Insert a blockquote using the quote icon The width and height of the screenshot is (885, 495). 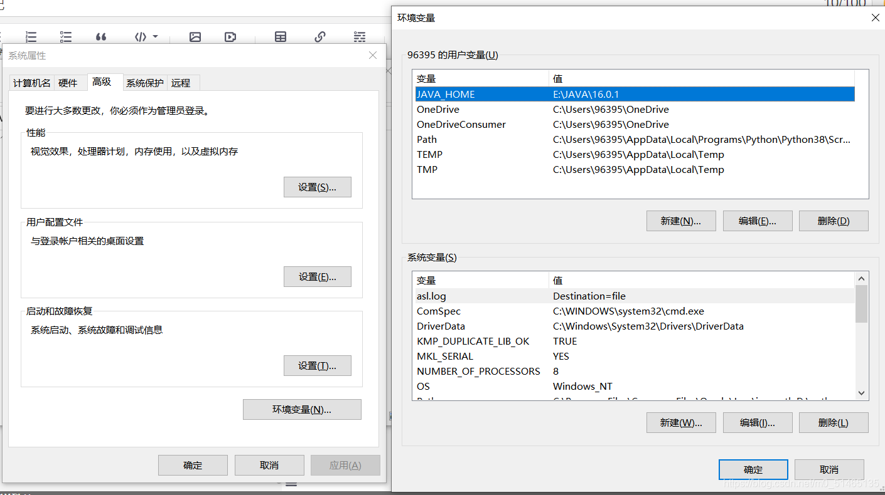[x=101, y=37]
